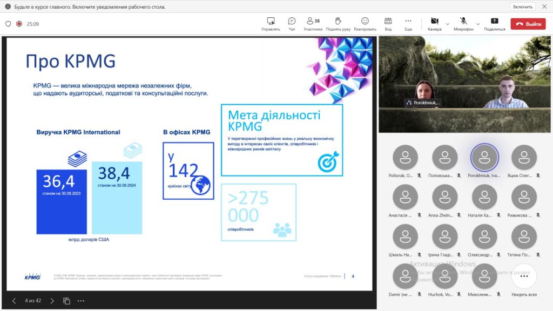Go to the next slide
This screenshot has height=311, width=553.
click(x=52, y=301)
